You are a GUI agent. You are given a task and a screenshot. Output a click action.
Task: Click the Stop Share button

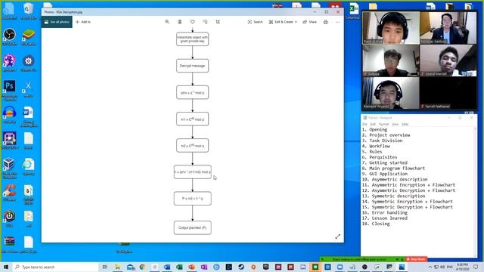pos(416,259)
